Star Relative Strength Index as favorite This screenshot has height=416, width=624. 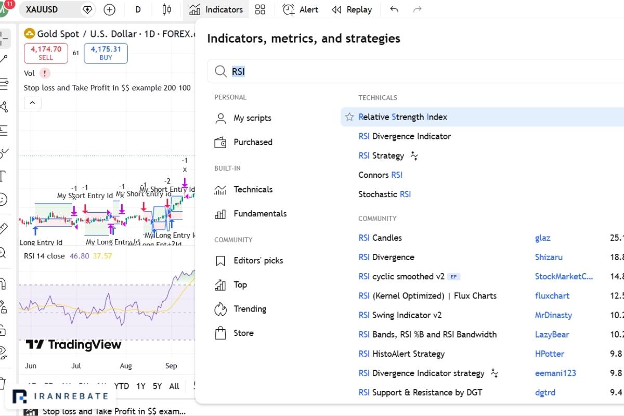click(x=349, y=117)
